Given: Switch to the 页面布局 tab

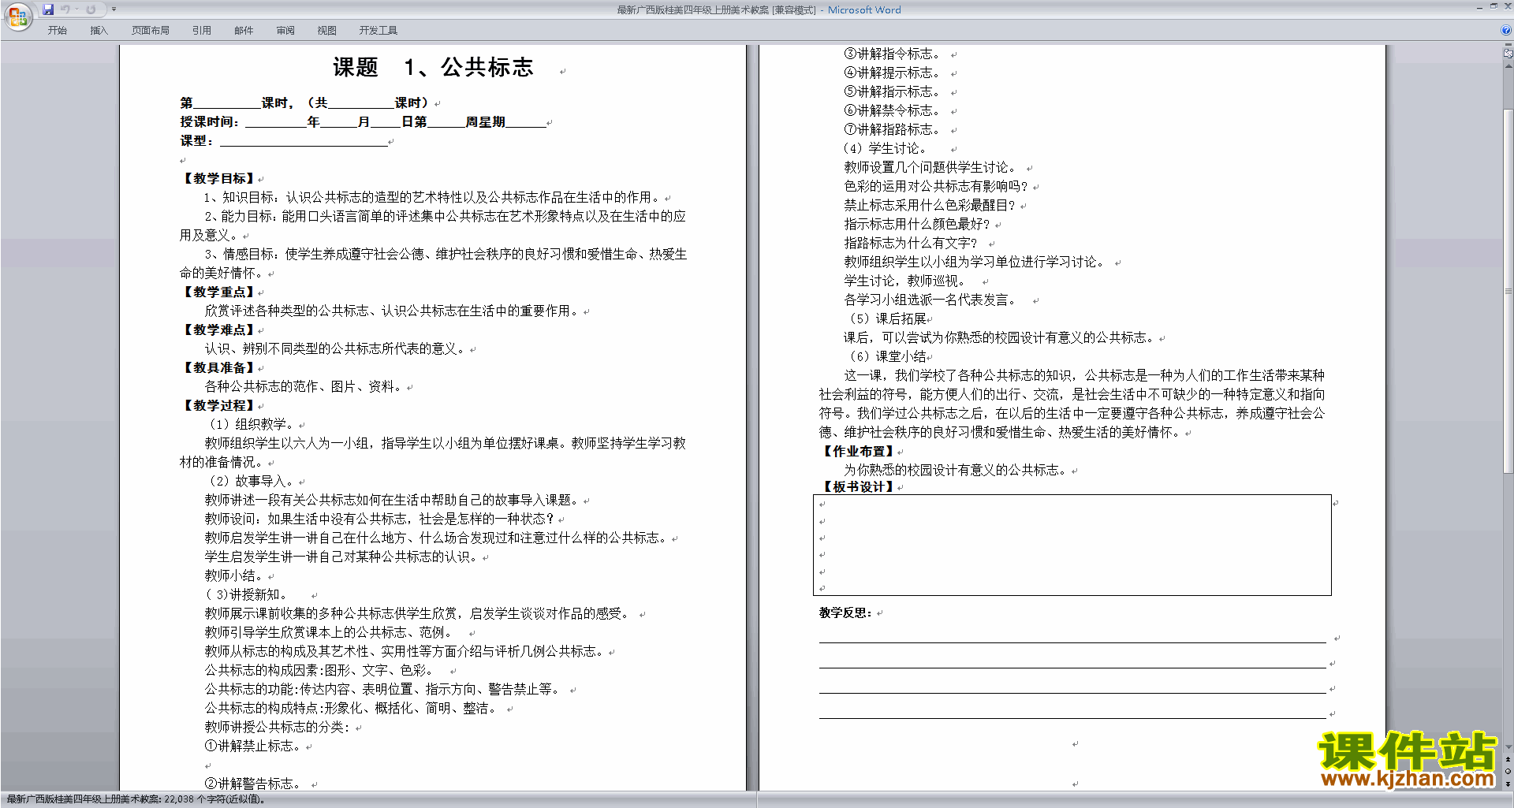Looking at the screenshot, I should (151, 31).
